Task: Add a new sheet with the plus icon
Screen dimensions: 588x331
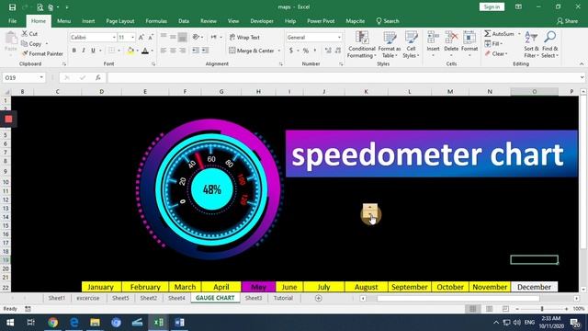Action: click(x=319, y=298)
